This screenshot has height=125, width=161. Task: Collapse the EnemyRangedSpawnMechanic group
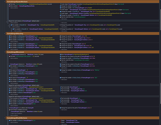coord(5,2)
